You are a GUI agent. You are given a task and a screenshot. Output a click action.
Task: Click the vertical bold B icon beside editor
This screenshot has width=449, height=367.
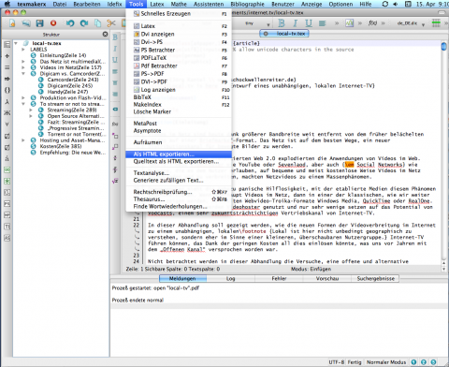click(115, 37)
